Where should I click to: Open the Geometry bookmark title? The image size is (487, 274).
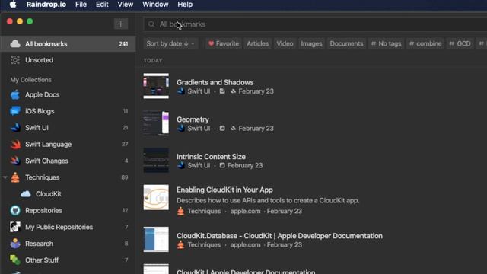[x=193, y=119]
